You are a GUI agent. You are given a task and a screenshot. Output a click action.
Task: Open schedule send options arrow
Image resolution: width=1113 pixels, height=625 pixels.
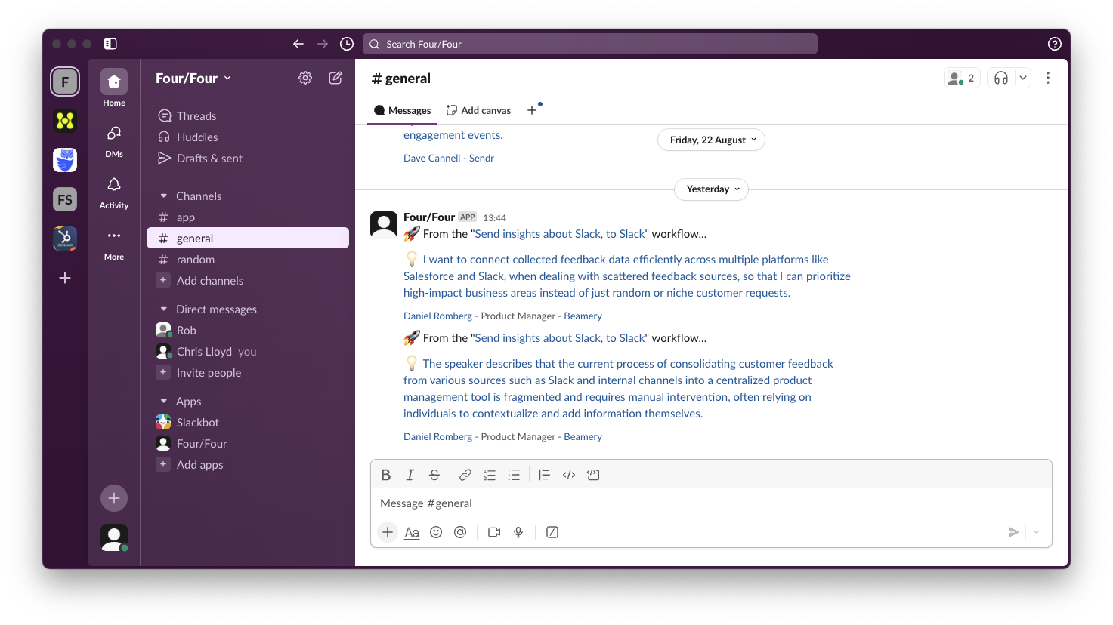click(x=1037, y=532)
